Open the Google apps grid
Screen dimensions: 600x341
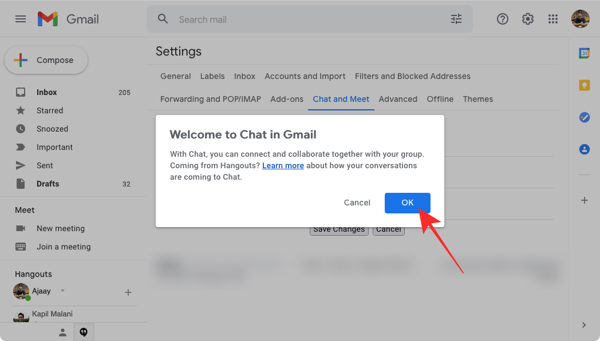(x=553, y=19)
